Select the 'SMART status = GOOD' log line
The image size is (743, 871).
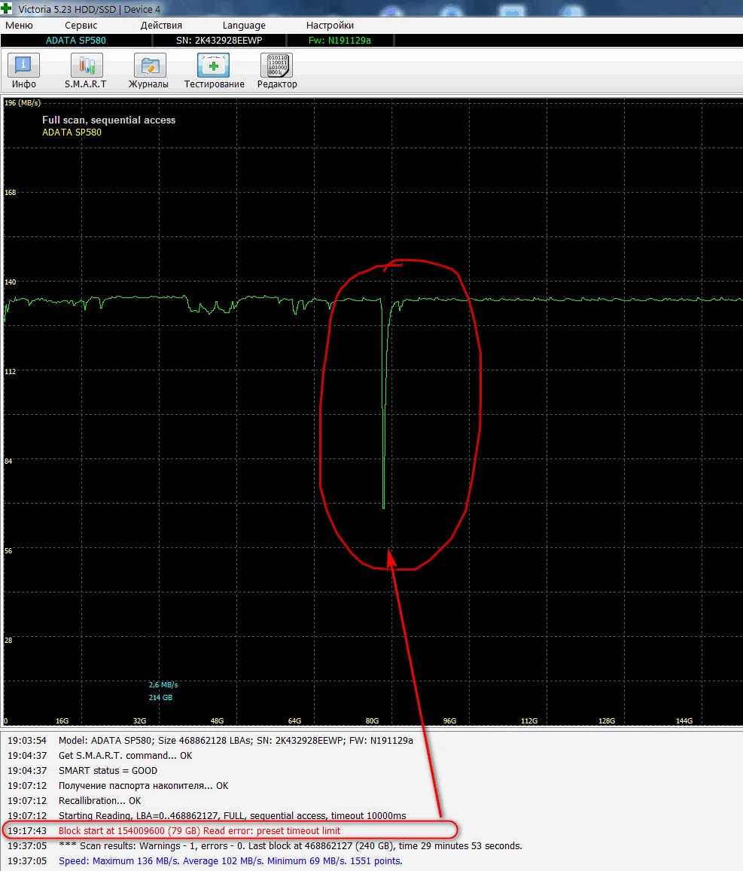[82, 770]
